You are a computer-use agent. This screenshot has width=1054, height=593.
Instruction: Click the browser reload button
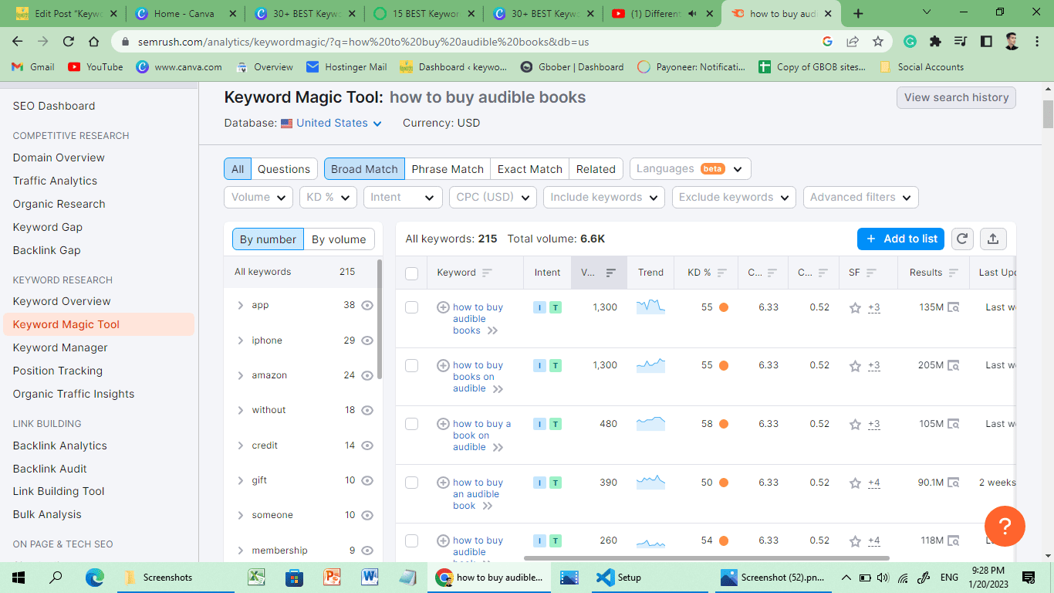[x=69, y=42]
